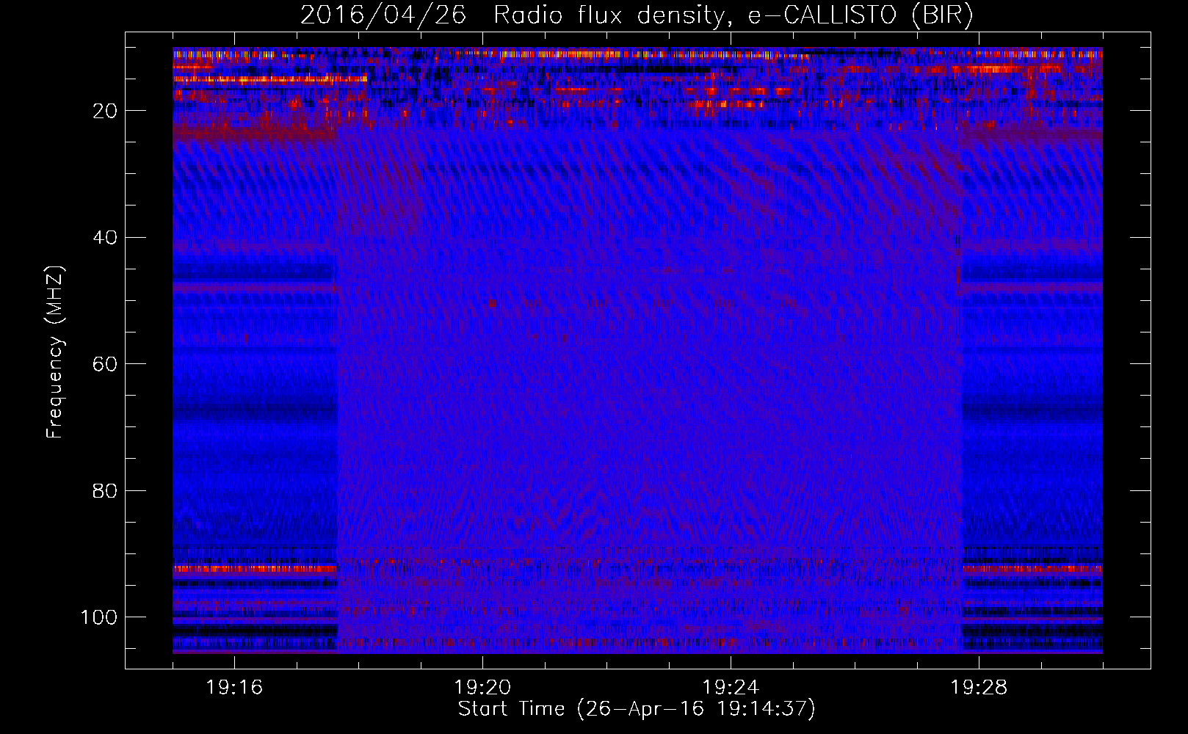Click the '20' frequency tick label
Viewport: 1188px width, 734px height.
(x=106, y=111)
